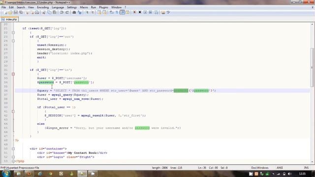The height and width of the screenshot is (177, 315).
Task: Open the File menu
Action: [x=3, y=7]
